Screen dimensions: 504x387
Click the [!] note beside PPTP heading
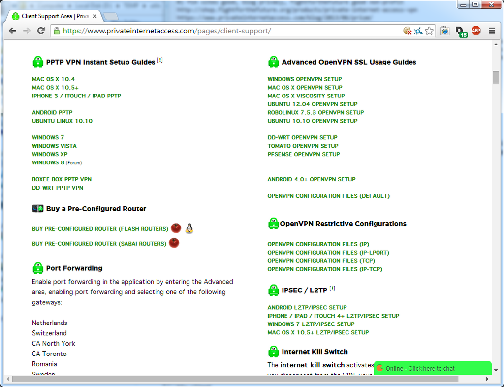(x=160, y=60)
